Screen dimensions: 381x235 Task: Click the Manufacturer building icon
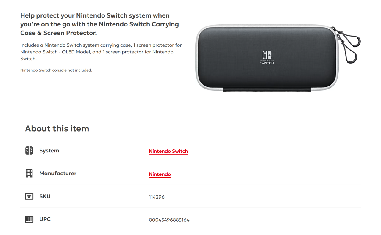click(x=29, y=174)
